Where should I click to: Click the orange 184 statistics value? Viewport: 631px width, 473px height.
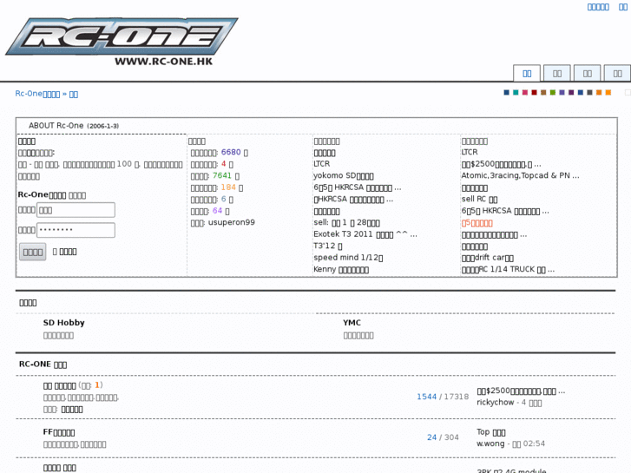pos(228,187)
